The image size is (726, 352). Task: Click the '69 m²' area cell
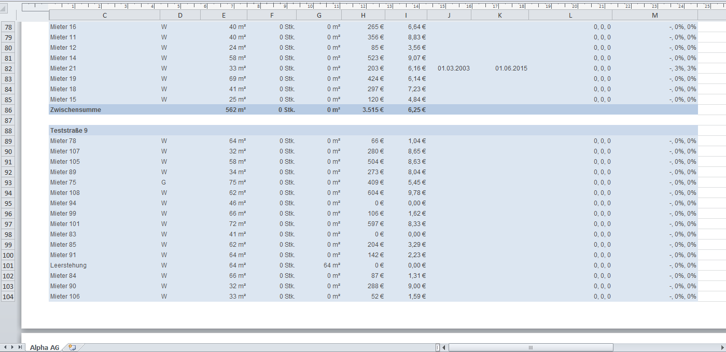[224, 78]
